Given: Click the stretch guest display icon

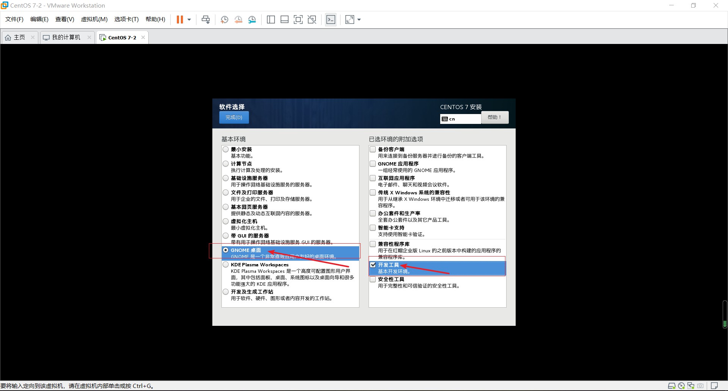Looking at the screenshot, I should pyautogui.click(x=350, y=20).
